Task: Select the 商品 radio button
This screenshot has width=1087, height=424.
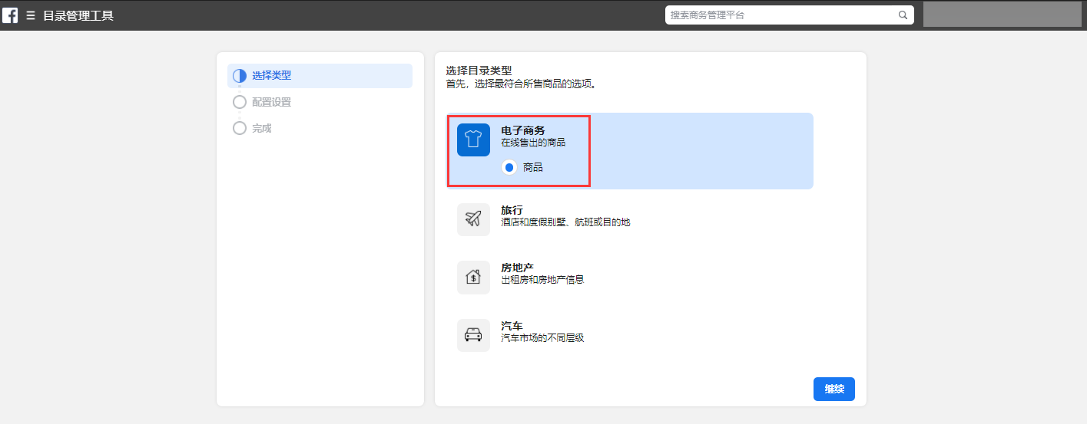Action: pyautogui.click(x=509, y=167)
